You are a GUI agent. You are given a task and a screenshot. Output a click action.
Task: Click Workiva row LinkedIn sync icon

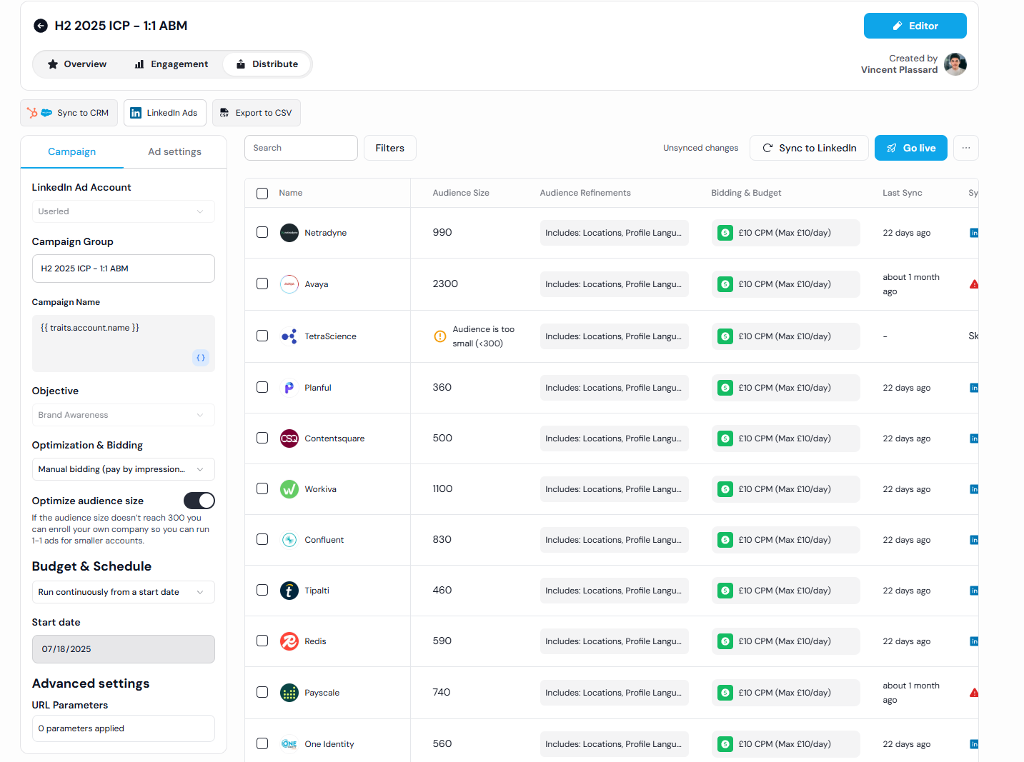click(974, 489)
